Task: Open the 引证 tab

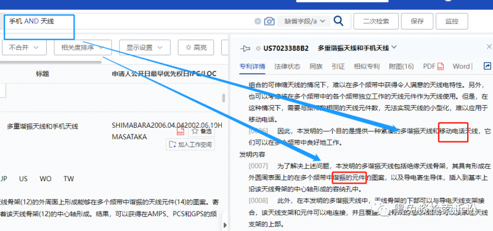Action: [x=338, y=66]
